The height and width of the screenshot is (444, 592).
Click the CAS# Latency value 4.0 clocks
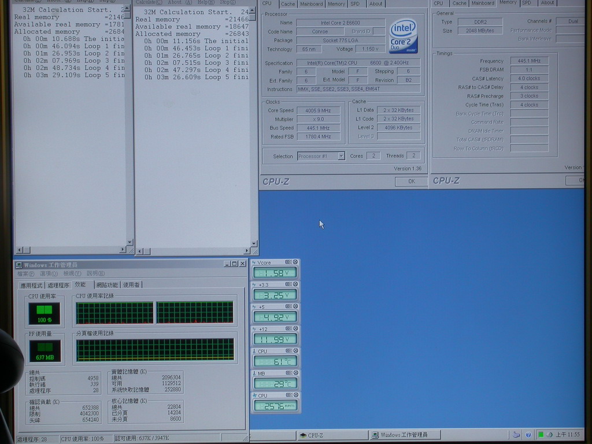coord(529,78)
